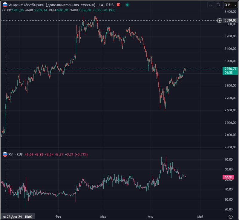Click the Апр month label on time axis
The image size is (239, 220).
[x=151, y=216]
